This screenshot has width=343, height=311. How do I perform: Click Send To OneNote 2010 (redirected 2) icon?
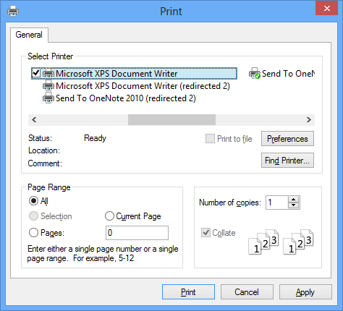pos(48,98)
